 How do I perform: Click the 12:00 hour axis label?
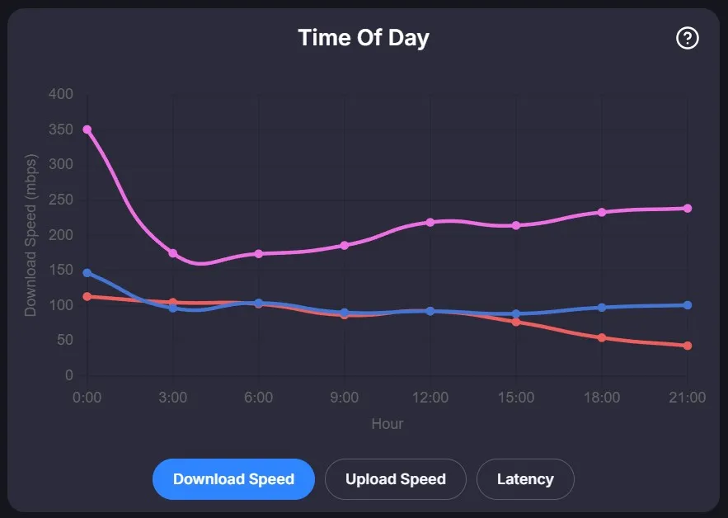click(x=430, y=397)
